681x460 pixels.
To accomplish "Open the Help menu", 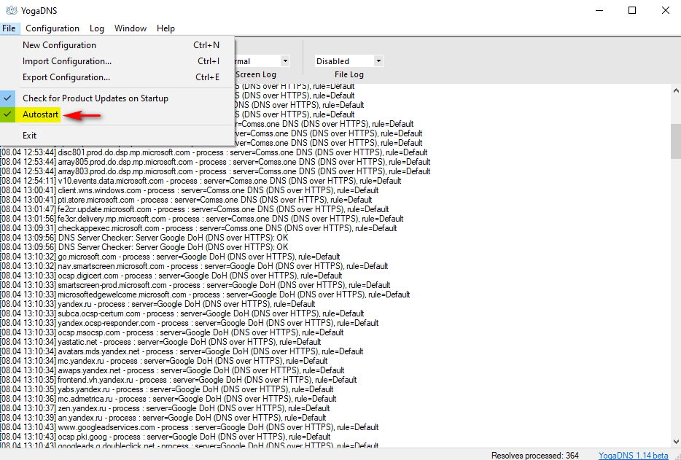I will pos(166,28).
